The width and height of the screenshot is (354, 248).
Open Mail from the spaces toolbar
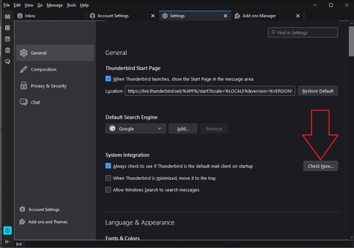(x=7, y=17)
